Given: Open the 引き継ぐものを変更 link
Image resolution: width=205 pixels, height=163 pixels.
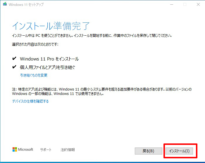Looking at the screenshot, I should point(34,75).
